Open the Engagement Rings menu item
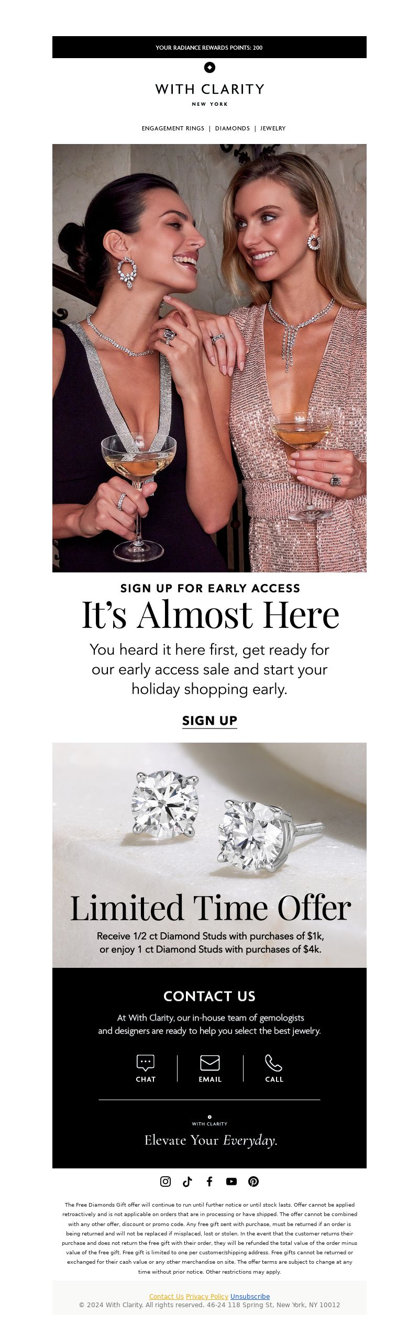 tap(173, 128)
